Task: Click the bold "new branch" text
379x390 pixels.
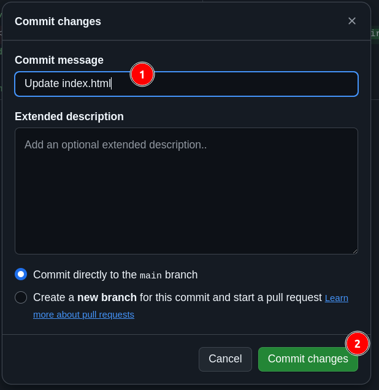Action: click(107, 297)
